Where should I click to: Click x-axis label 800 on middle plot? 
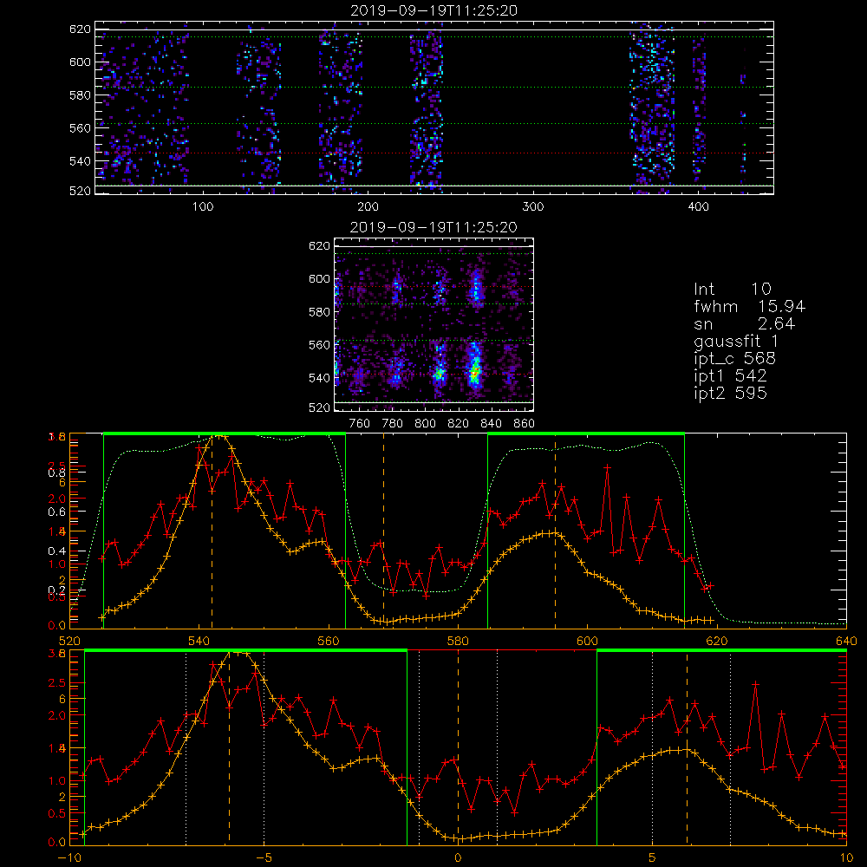(x=425, y=424)
